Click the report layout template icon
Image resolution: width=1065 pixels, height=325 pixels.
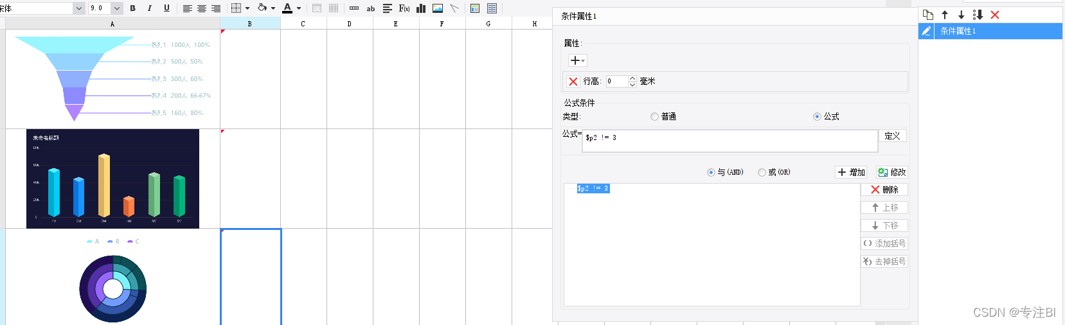coord(475,8)
